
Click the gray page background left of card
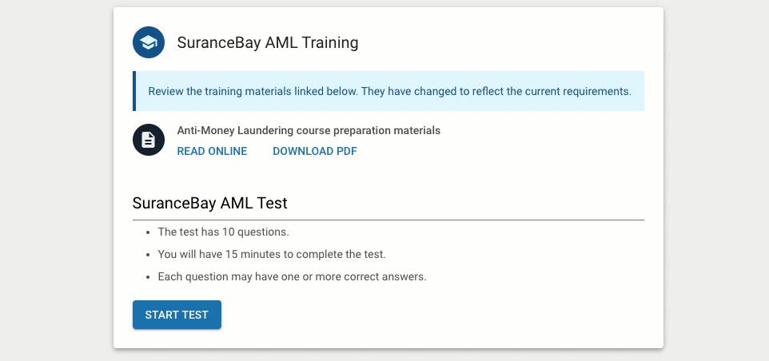tap(57, 180)
